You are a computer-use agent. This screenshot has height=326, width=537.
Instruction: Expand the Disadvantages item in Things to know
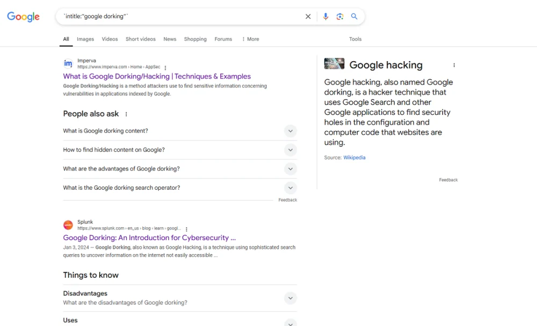coord(180,298)
